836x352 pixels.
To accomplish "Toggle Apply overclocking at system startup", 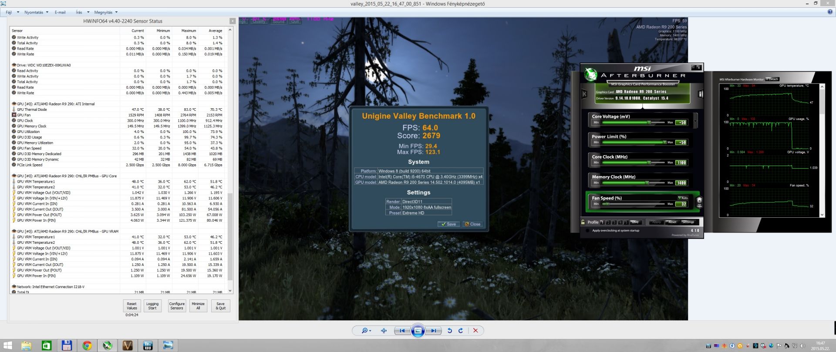I will [x=587, y=231].
